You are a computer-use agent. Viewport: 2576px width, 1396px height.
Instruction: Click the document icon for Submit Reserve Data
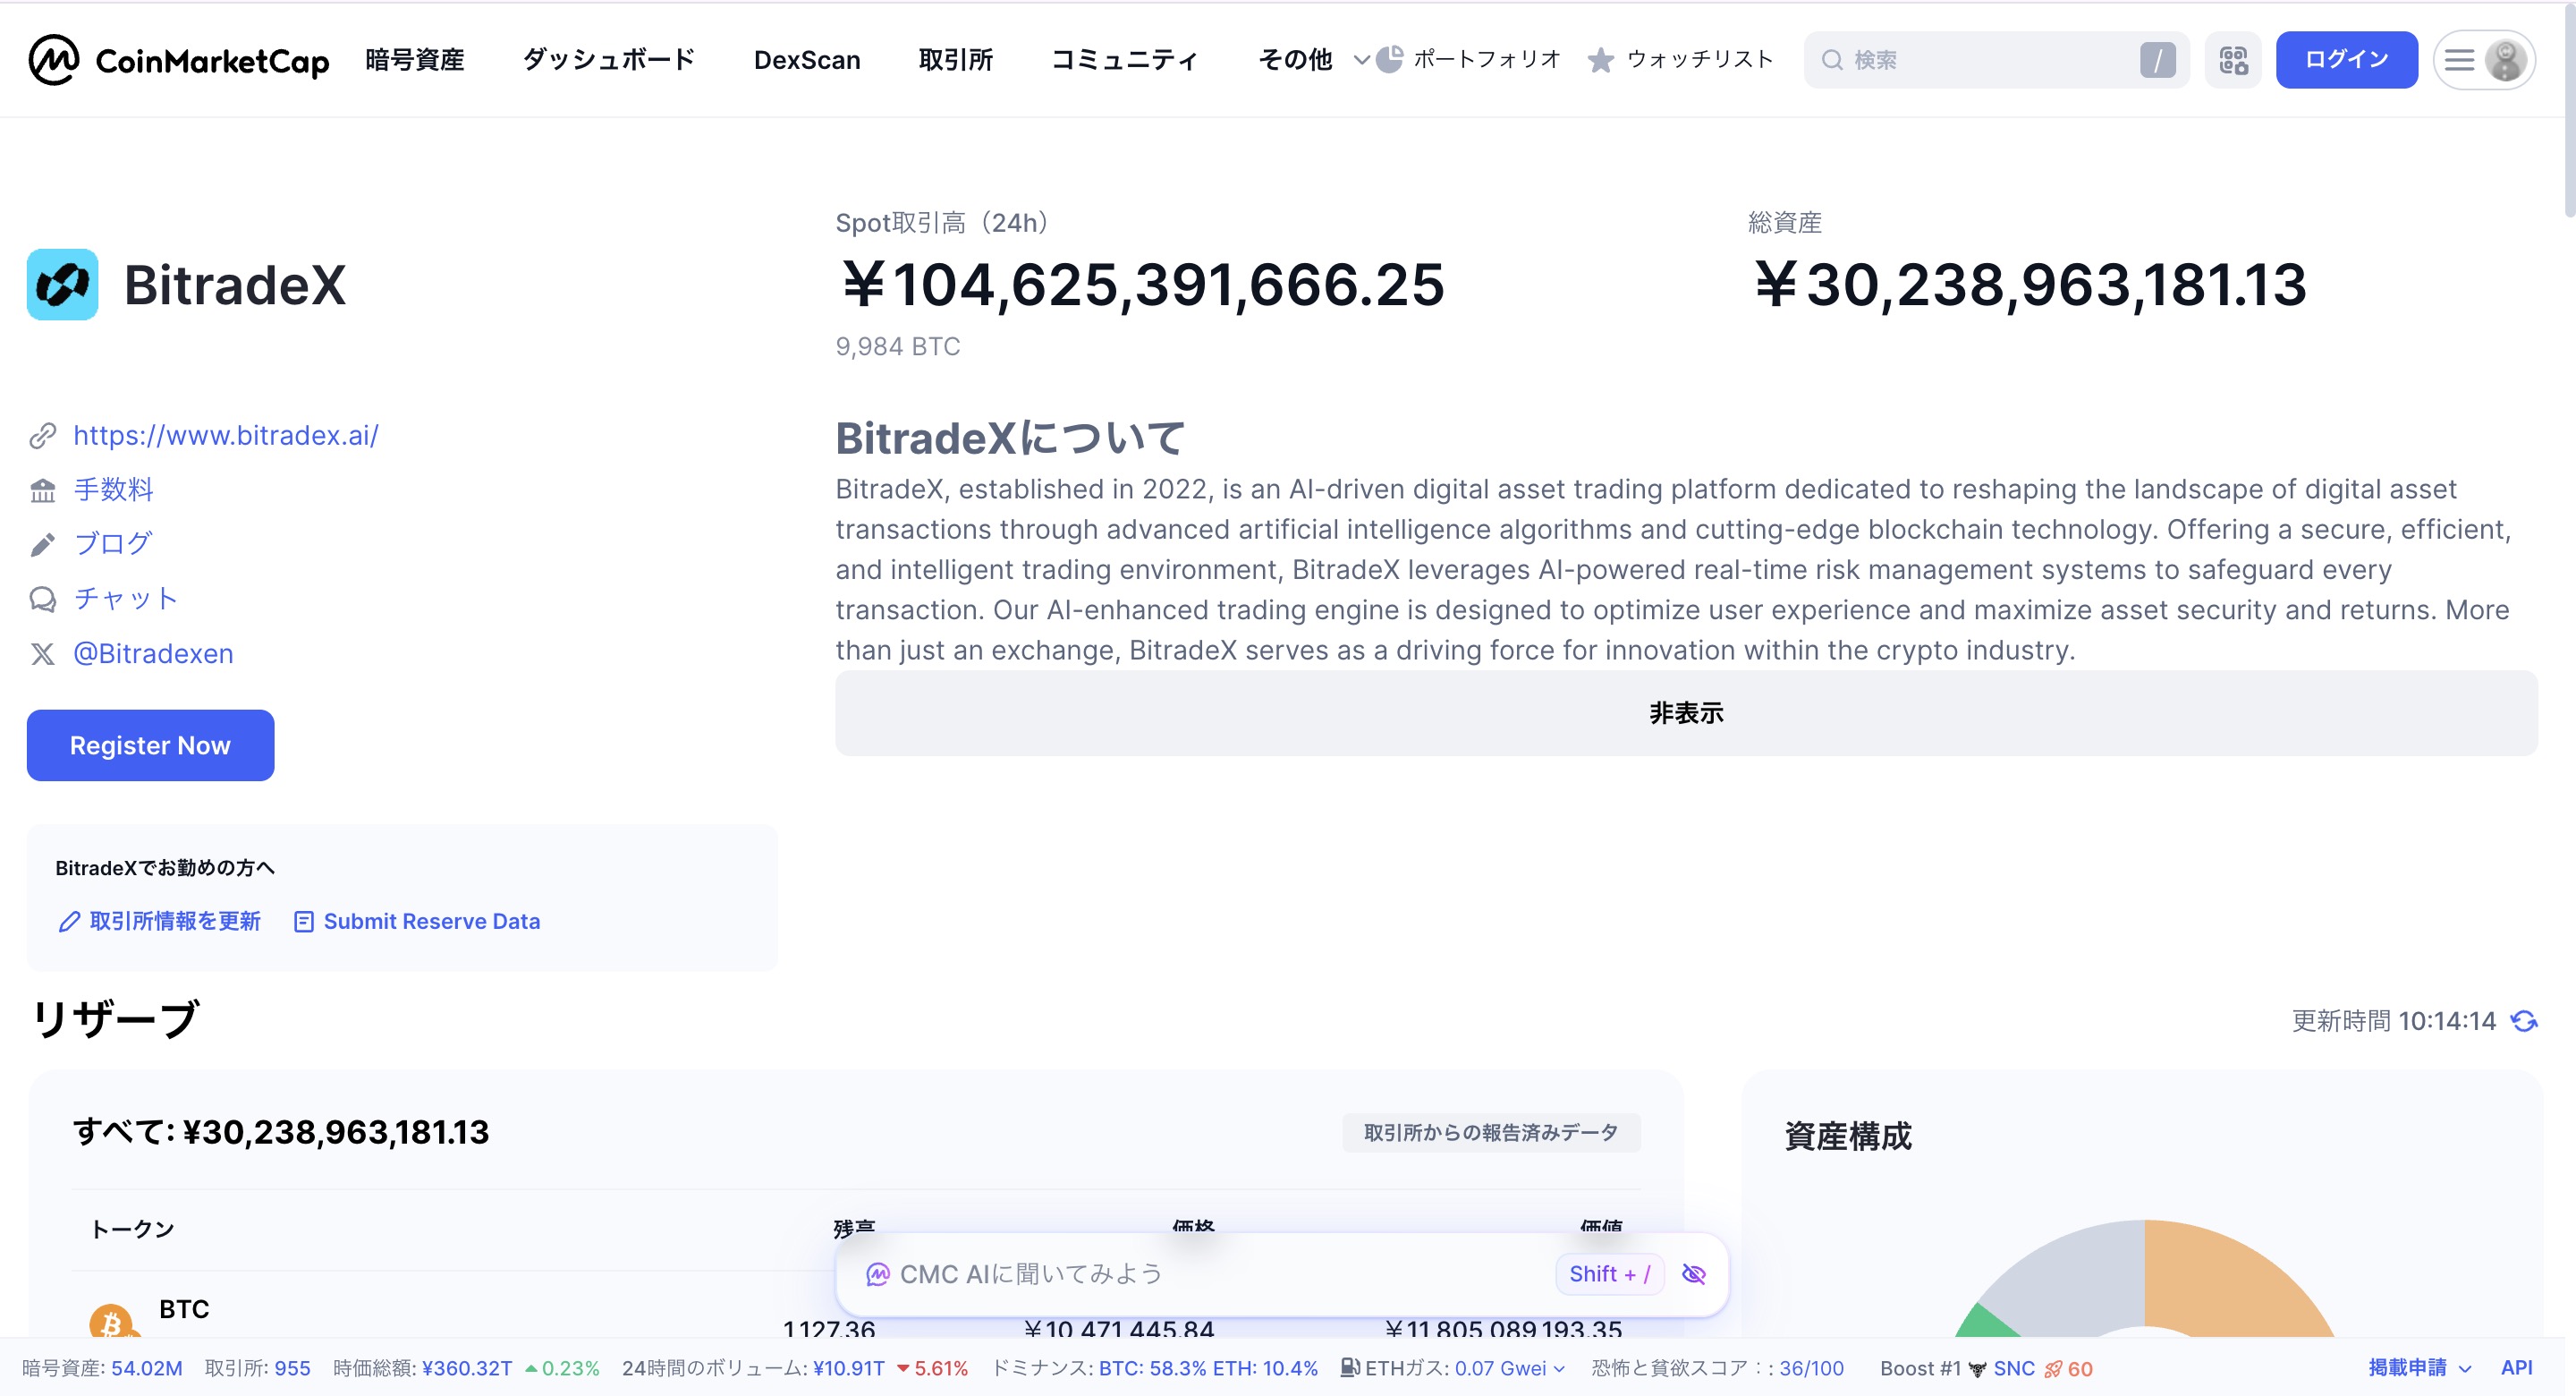[304, 922]
